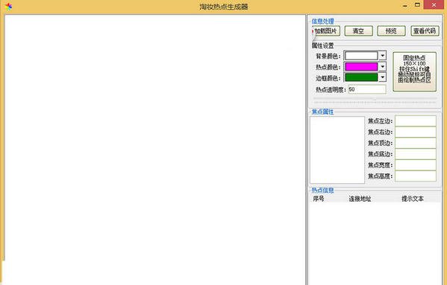Open the 背景颜色 dropdown arrow
This screenshot has height=285, width=447.
[383, 55]
